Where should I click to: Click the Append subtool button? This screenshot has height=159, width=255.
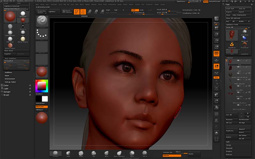pos(244,129)
